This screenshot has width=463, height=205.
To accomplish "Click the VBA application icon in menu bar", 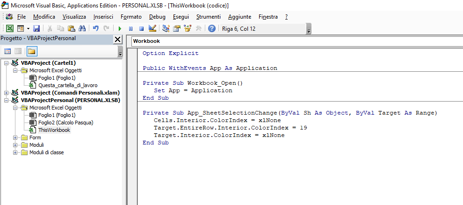I will (x=9, y=17).
